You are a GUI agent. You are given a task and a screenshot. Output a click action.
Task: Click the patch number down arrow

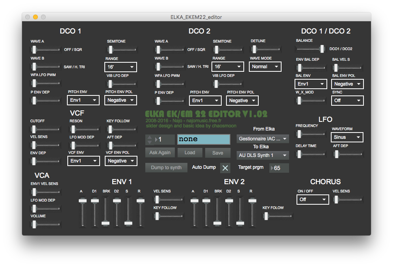149,142
